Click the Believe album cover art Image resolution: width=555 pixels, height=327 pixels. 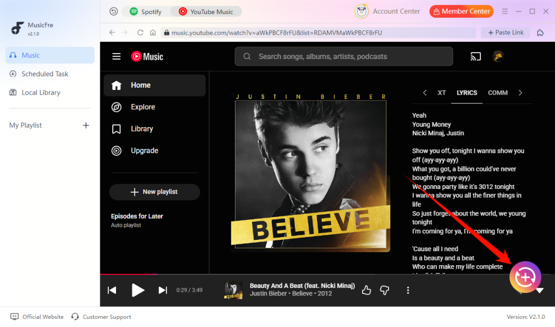click(x=311, y=172)
